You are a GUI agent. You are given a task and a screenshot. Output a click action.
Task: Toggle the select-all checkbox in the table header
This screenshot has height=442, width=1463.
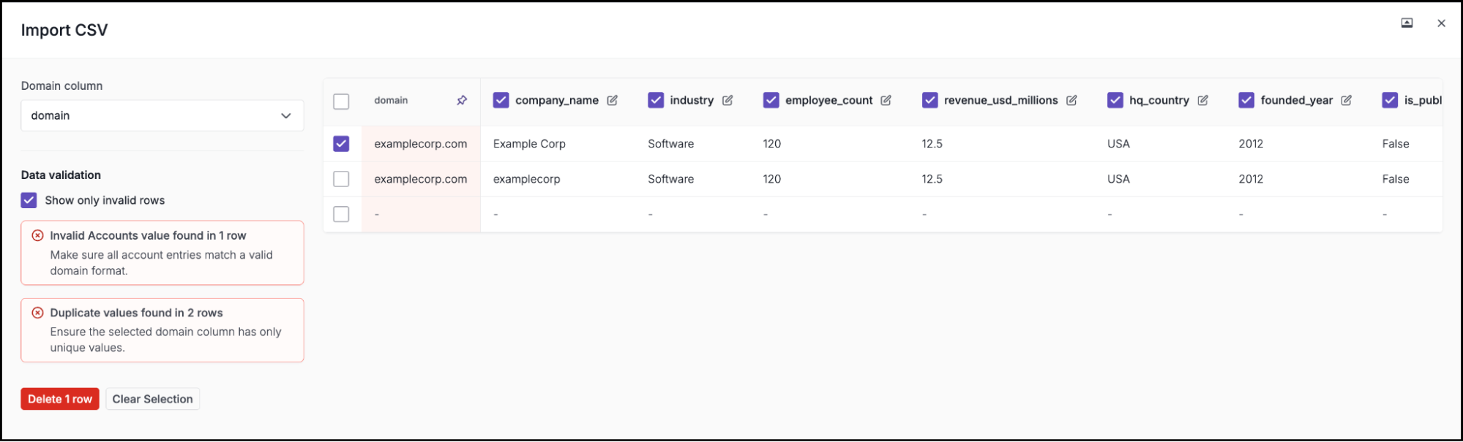pyautogui.click(x=341, y=101)
